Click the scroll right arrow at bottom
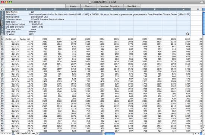The width and height of the screenshot is (205, 135). tap(198, 134)
